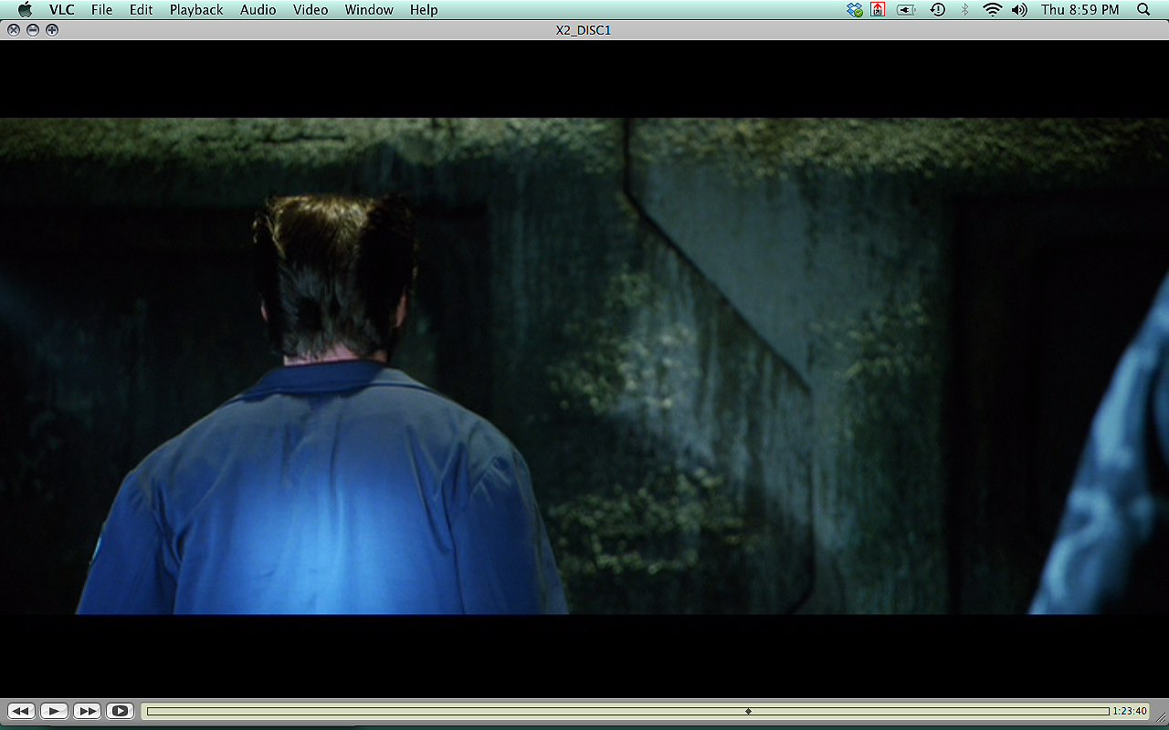Click the red upload arrow menu bar icon

(878, 9)
